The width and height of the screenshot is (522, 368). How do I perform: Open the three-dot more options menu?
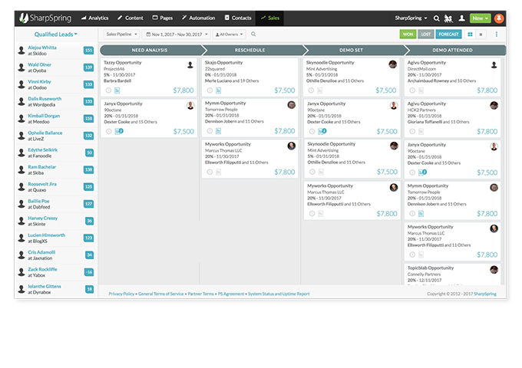[496, 34]
